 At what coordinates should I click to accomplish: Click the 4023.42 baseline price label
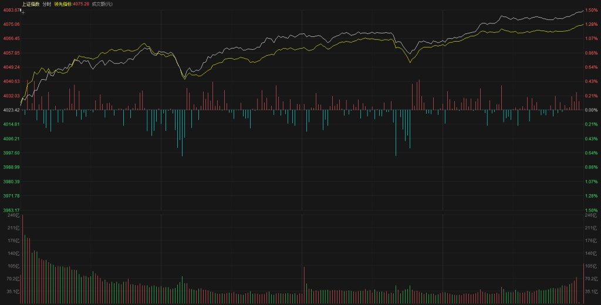tap(11, 110)
